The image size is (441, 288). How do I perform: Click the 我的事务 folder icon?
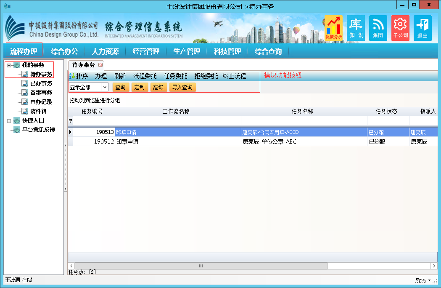pyautogui.click(x=17, y=65)
